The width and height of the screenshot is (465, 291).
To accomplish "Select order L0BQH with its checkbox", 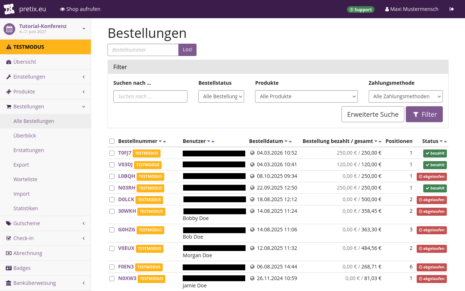I will tap(112, 176).
